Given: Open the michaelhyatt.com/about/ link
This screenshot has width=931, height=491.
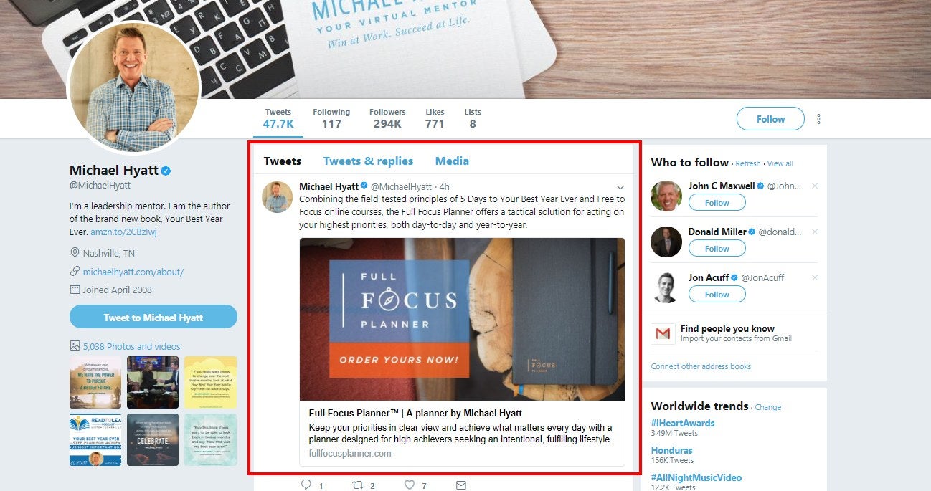Looking at the screenshot, I should tap(133, 272).
